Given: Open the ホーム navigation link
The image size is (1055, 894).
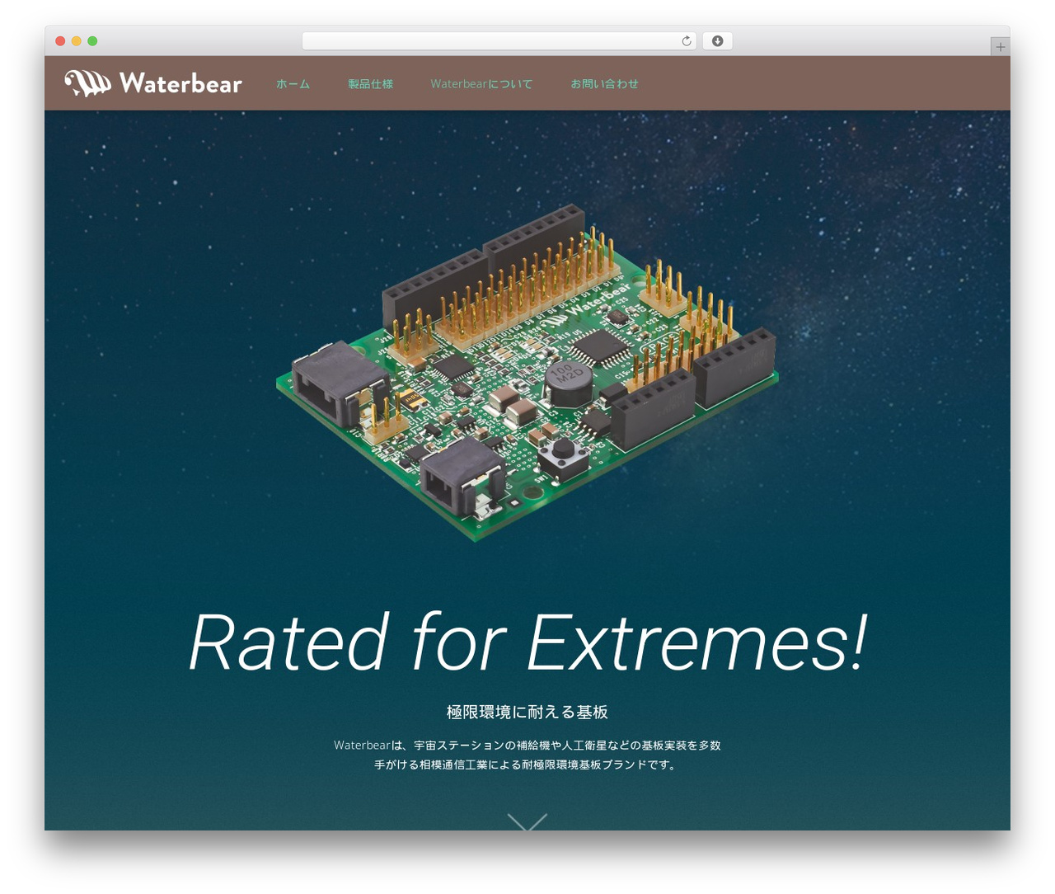Looking at the screenshot, I should 293,84.
